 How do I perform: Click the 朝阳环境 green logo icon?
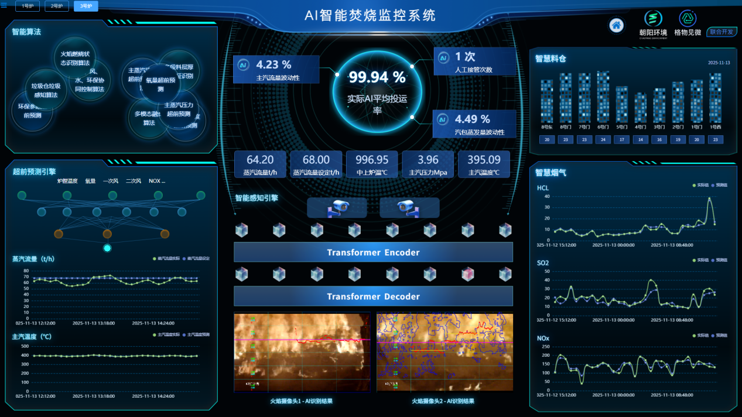tap(653, 19)
